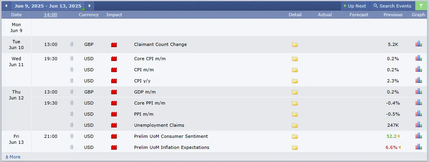Open detail folder for PPI m/m
This screenshot has width=429, height=162.
click(295, 114)
